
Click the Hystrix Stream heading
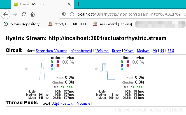tap(86, 38)
